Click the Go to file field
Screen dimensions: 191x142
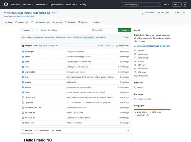pos(104,30)
